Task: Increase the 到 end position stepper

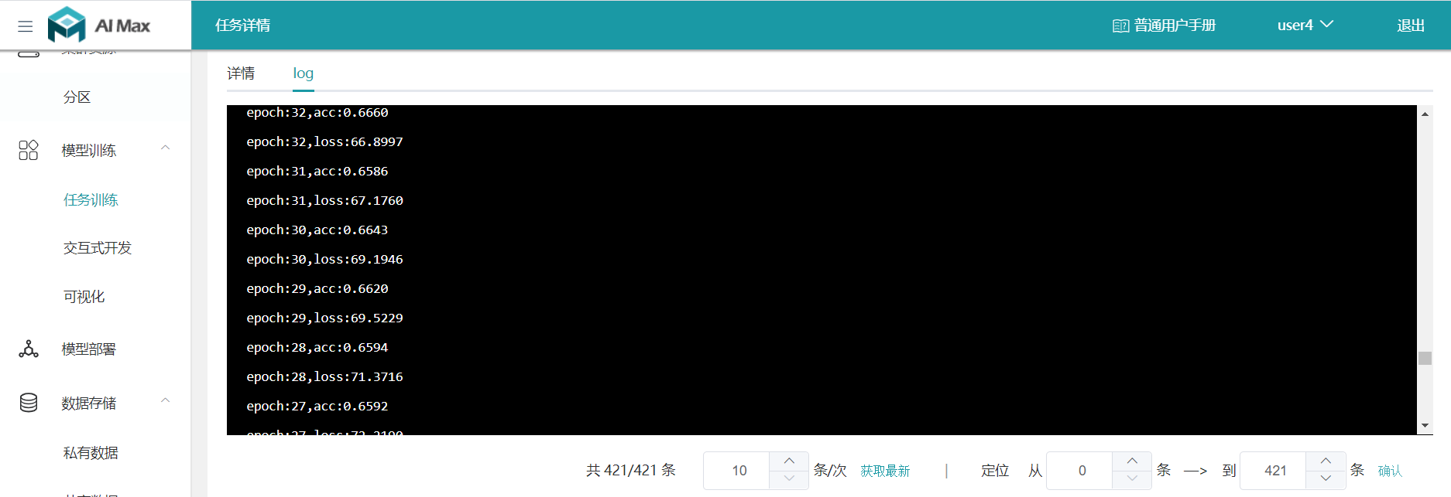Action: (1326, 461)
